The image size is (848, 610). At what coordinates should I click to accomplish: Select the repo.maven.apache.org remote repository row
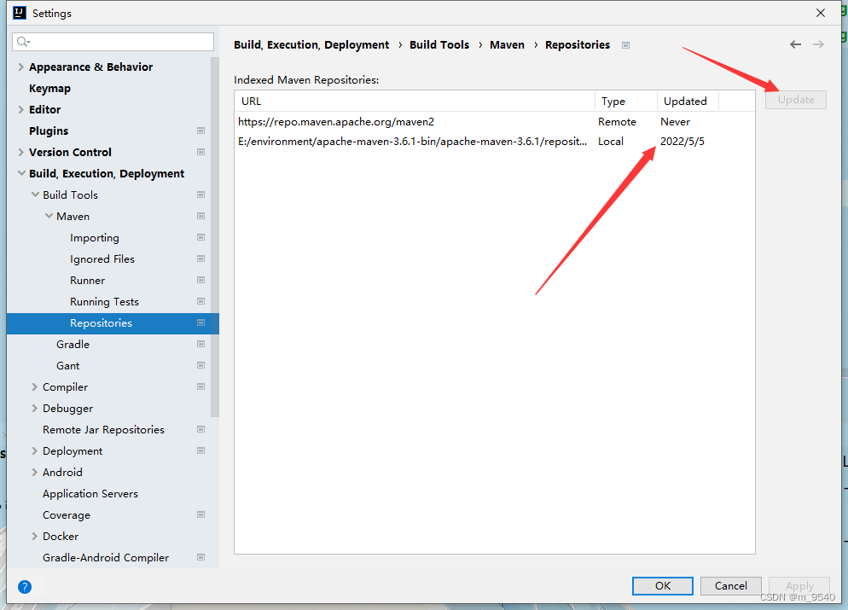[x=494, y=122]
